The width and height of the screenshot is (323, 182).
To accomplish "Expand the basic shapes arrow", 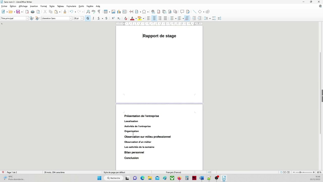I will click(204, 12).
